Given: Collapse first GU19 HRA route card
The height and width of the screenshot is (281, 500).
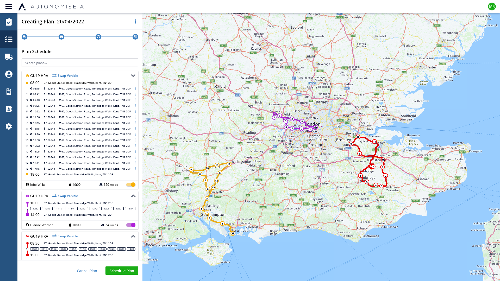Looking at the screenshot, I should pyautogui.click(x=133, y=76).
